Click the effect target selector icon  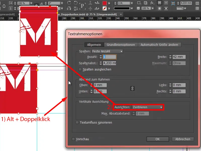point(139,3)
